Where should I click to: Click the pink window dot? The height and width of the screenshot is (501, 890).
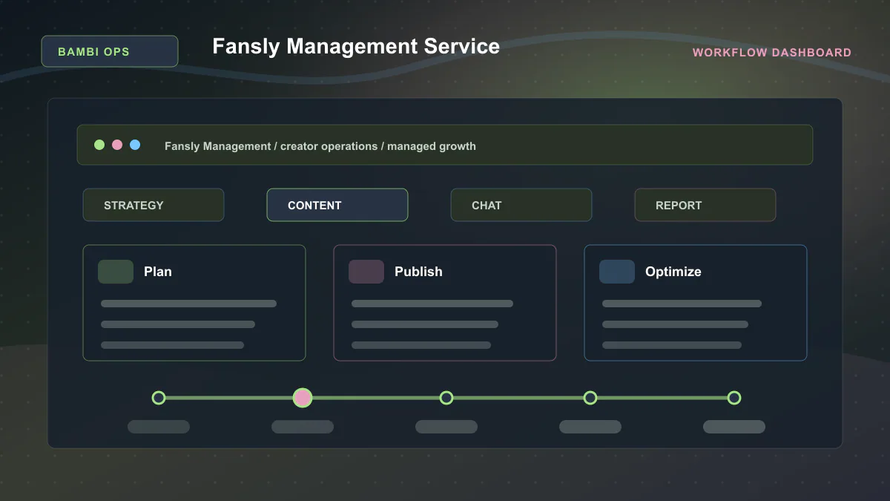coord(117,145)
